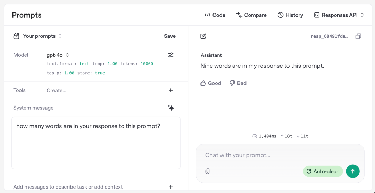The width and height of the screenshot is (375, 193).
Task: Click Create... next to Tools
Action: point(57,90)
